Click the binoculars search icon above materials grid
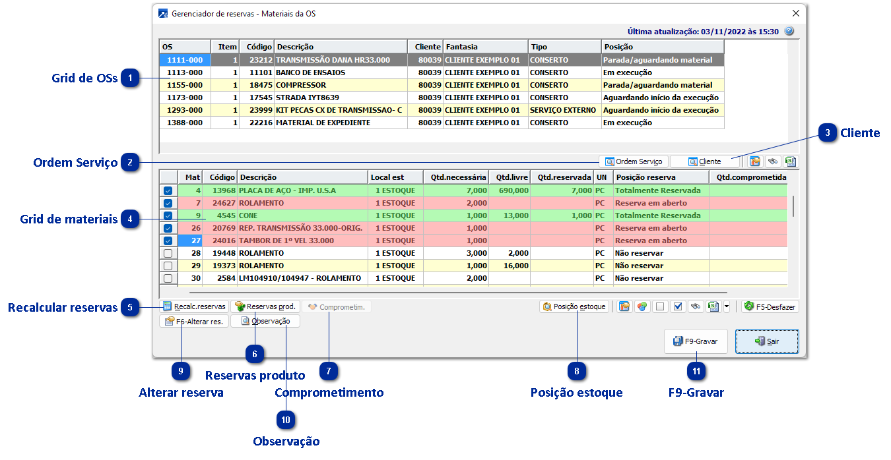This screenshot has height=460, width=891. [x=773, y=161]
